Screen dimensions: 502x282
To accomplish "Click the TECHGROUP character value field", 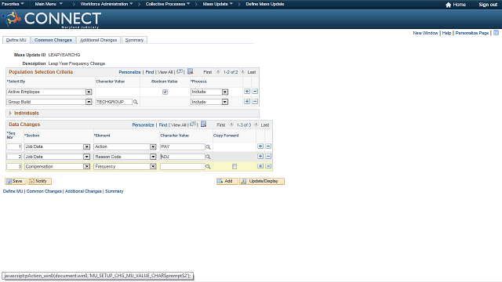I will pos(114,102).
